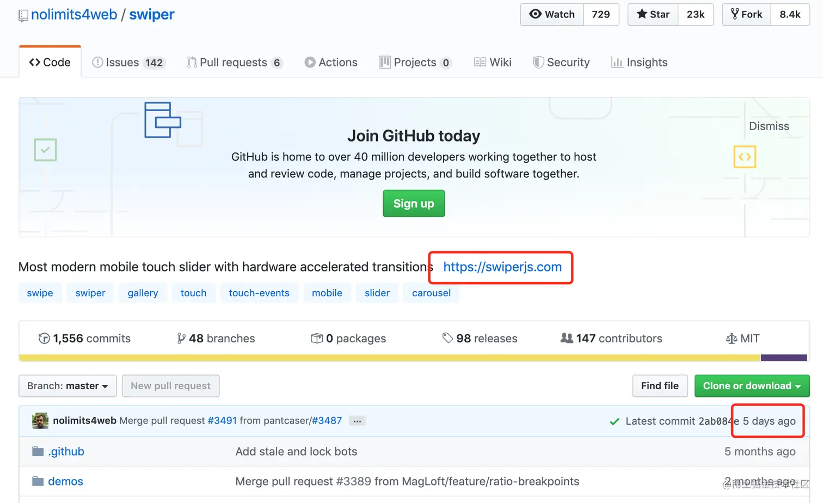Open the 23k stargazers count
The width and height of the screenshot is (823, 503).
696,15
